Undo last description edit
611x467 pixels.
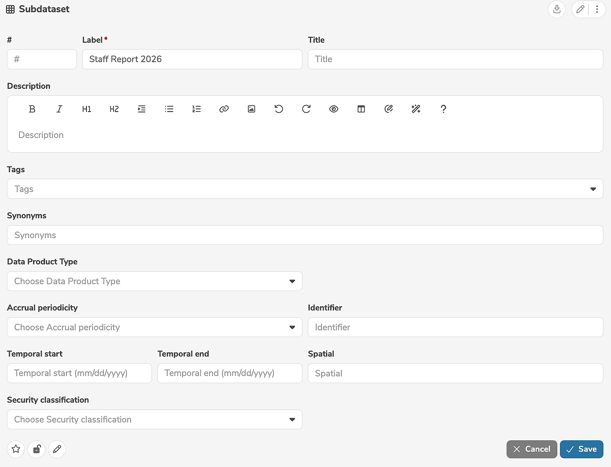tap(279, 109)
